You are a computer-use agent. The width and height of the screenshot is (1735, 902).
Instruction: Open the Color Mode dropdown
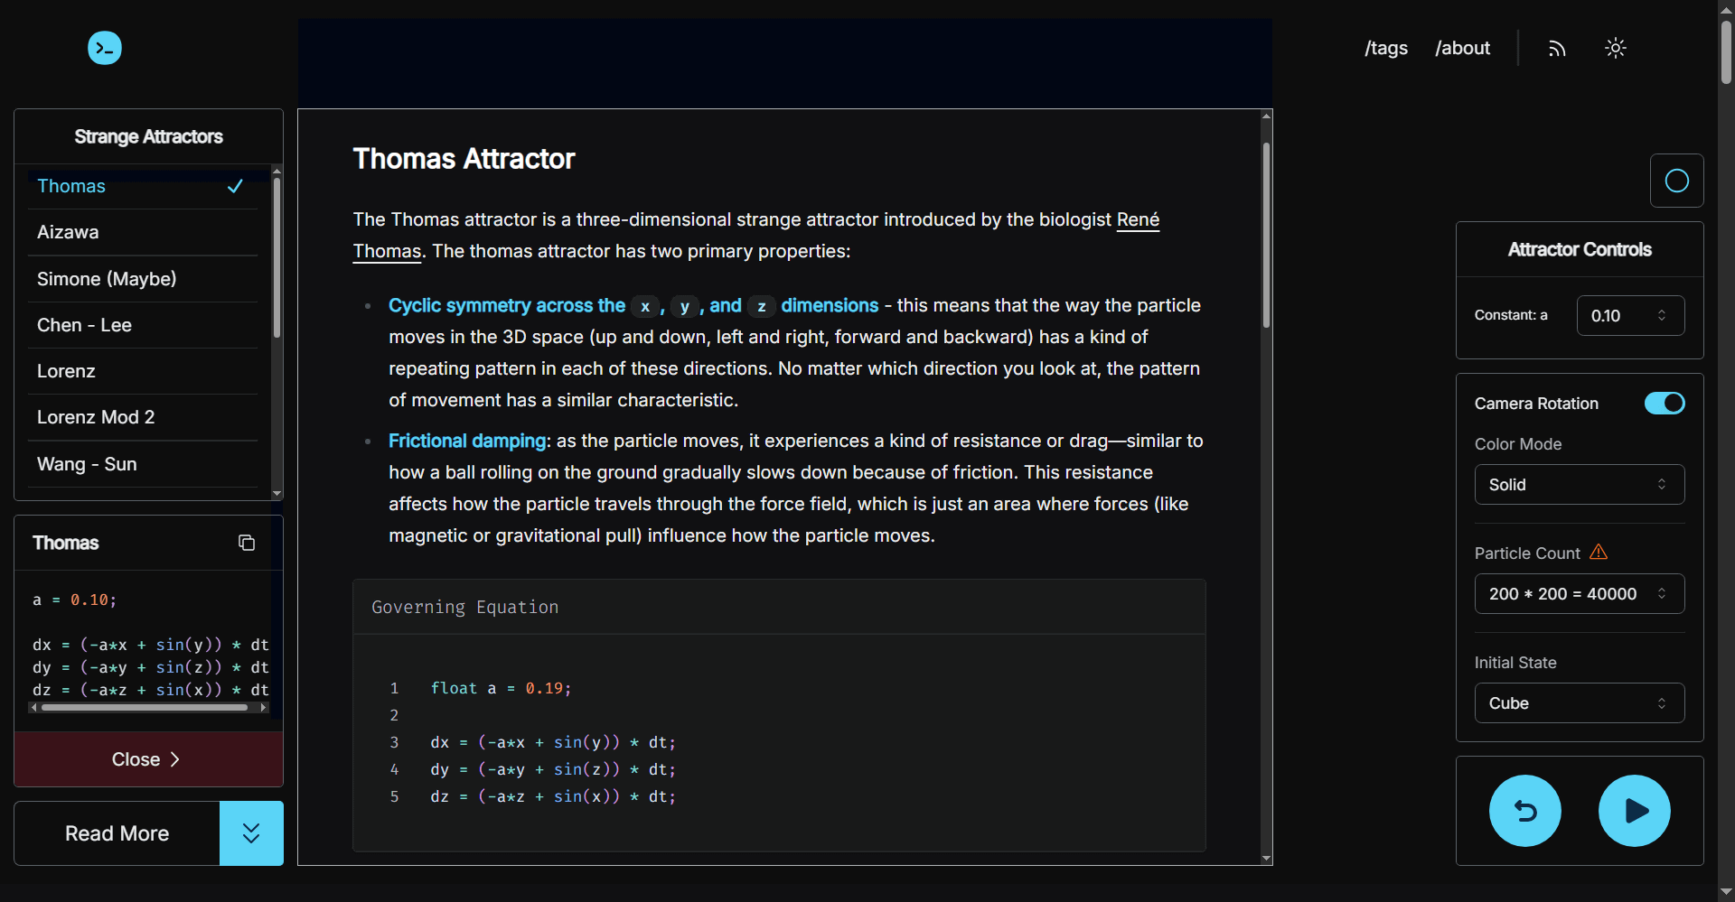[1579, 485]
